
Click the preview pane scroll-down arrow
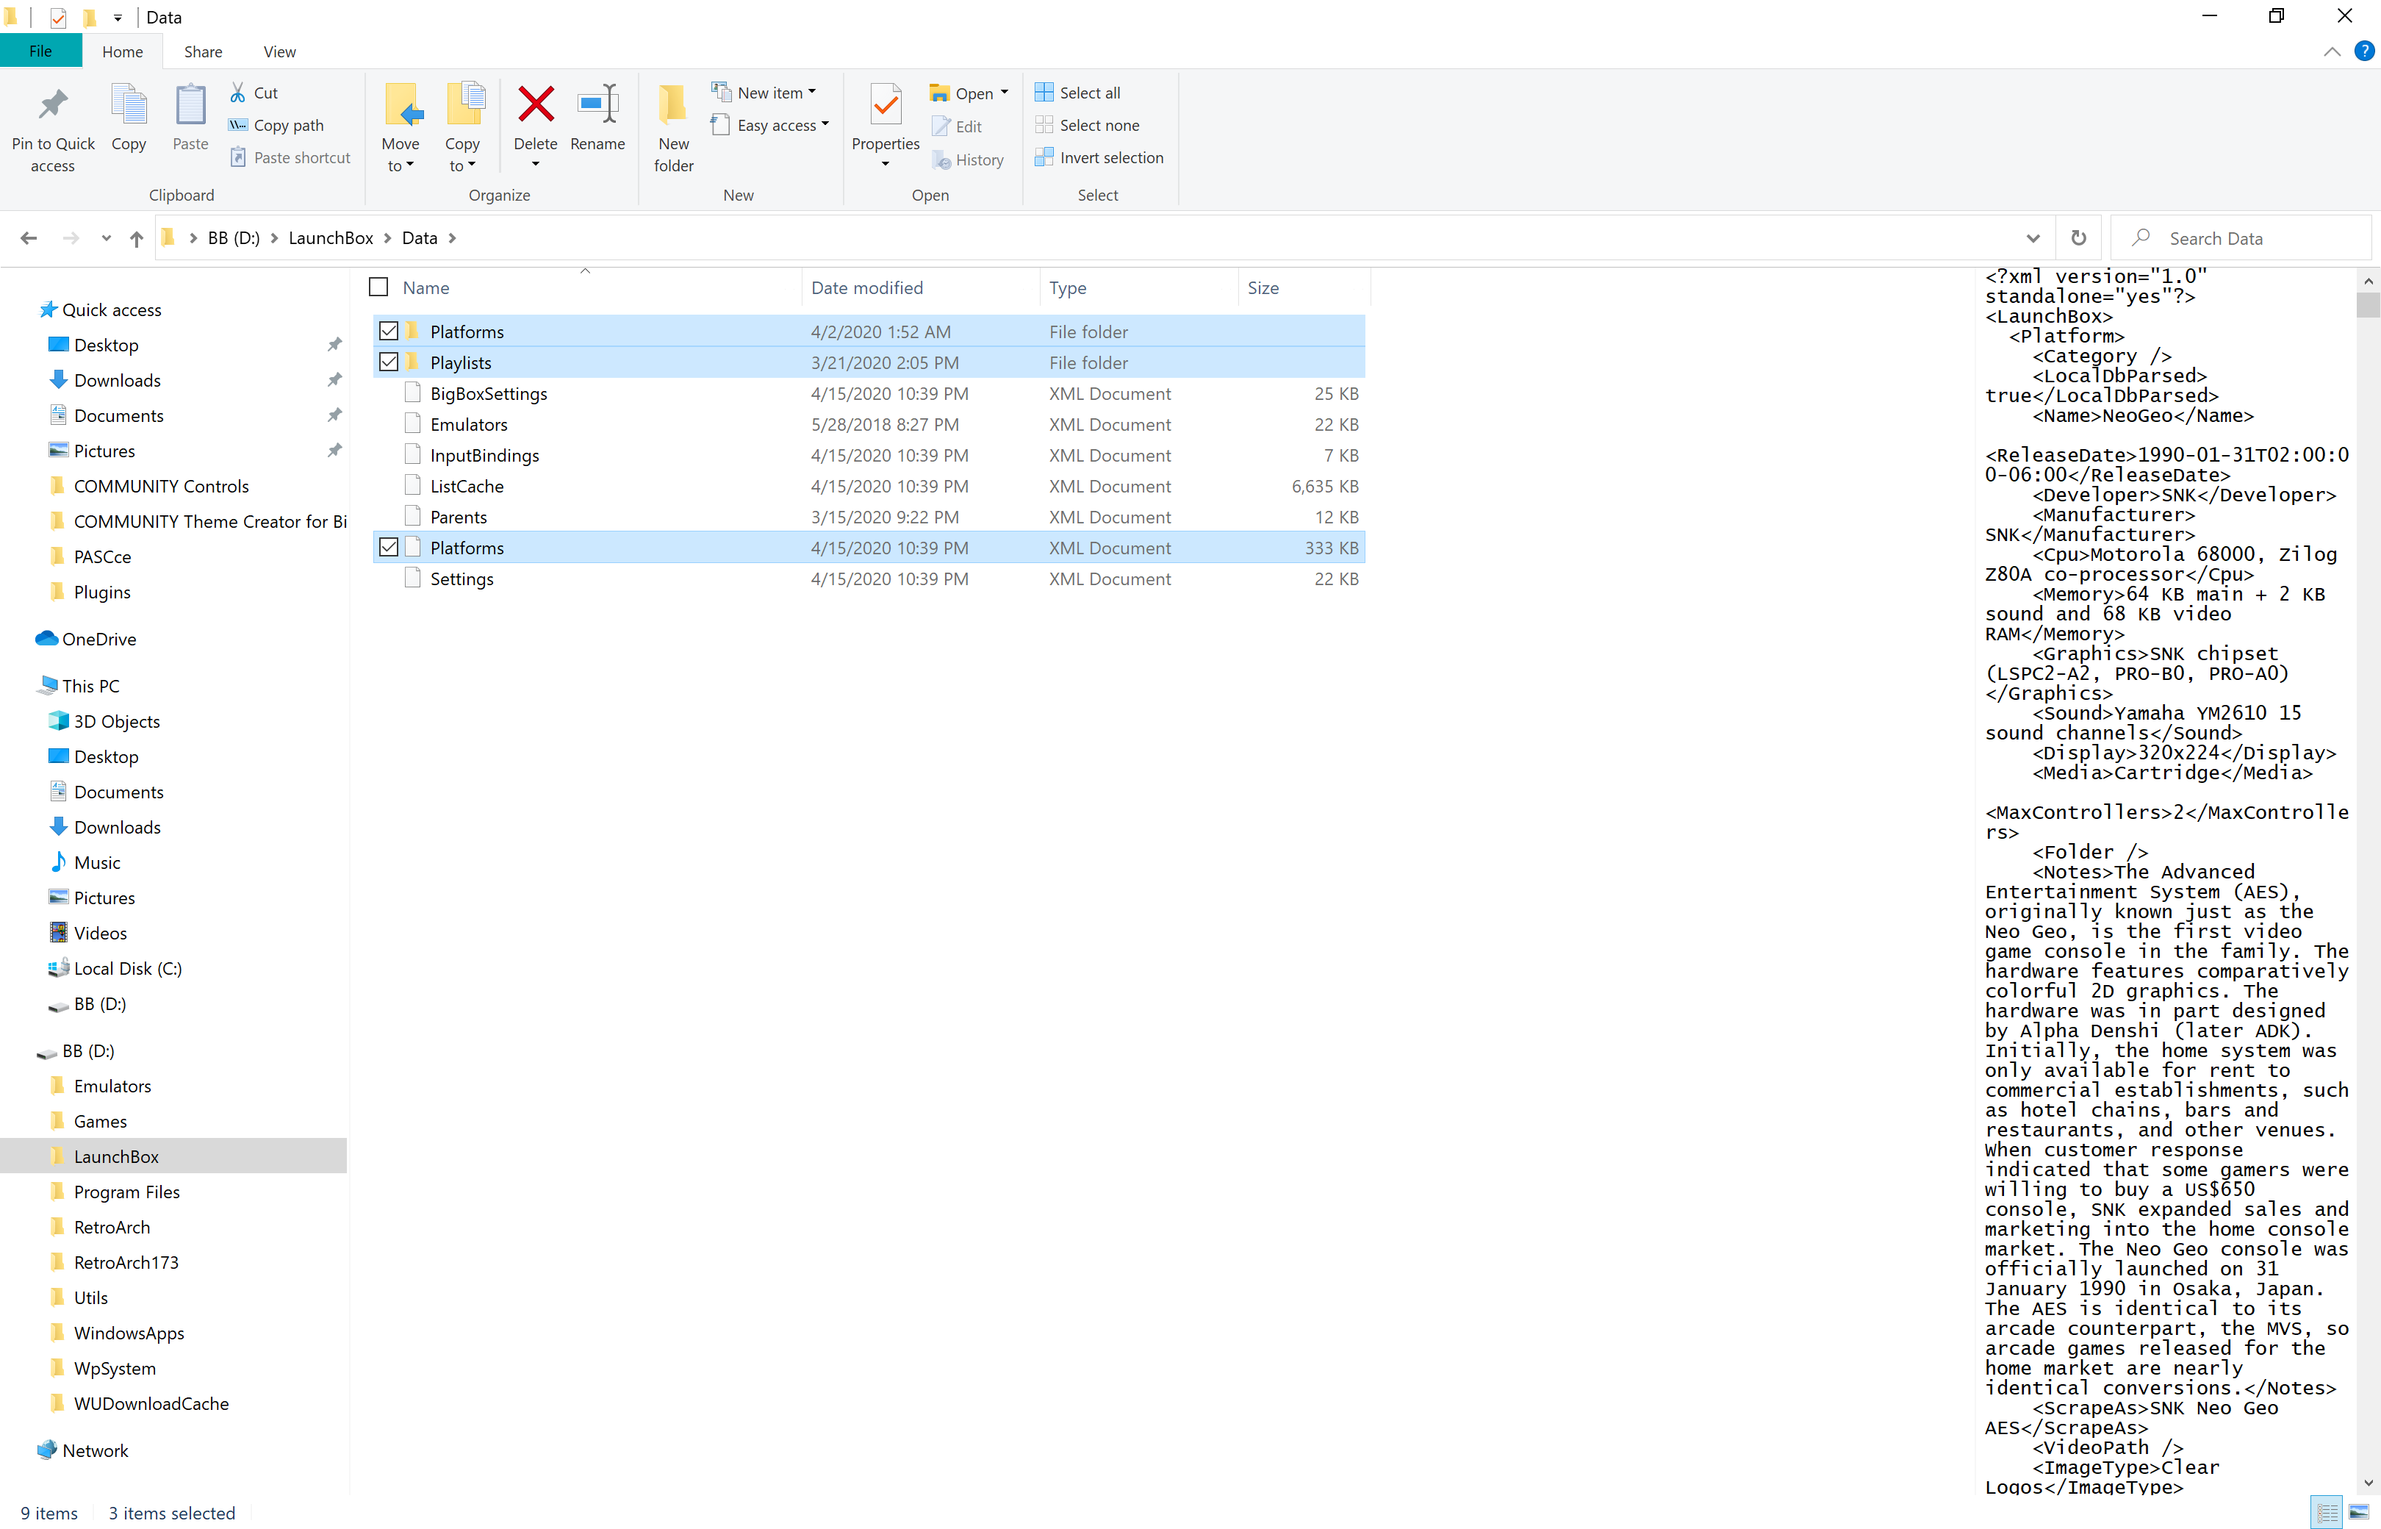coord(2368,1483)
